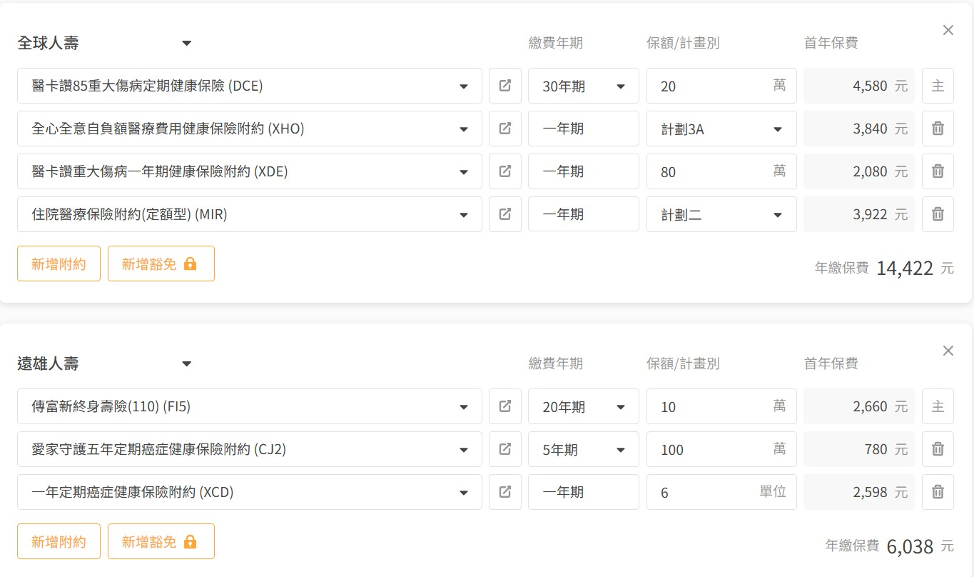Click 新增附約 under 全球人壽
This screenshot has width=974, height=577.
click(x=59, y=264)
